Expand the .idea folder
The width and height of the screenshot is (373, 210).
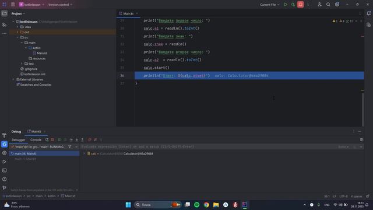pos(17,27)
